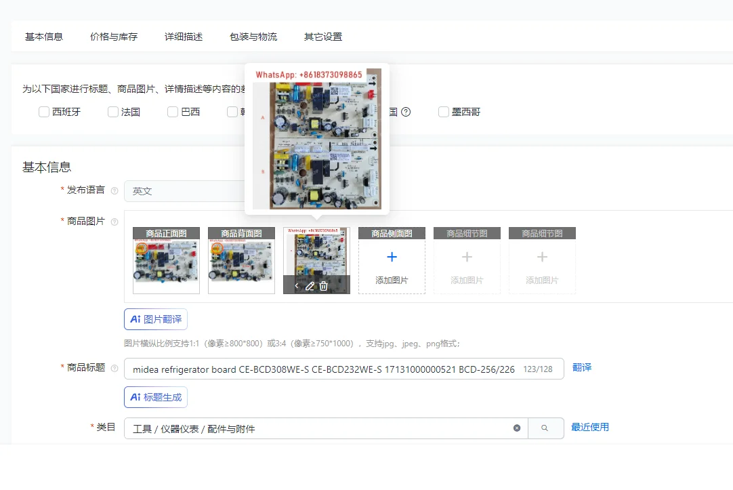Run AI 图片翻译 for product images
This screenshot has height=490, width=733.
pyautogui.click(x=155, y=319)
